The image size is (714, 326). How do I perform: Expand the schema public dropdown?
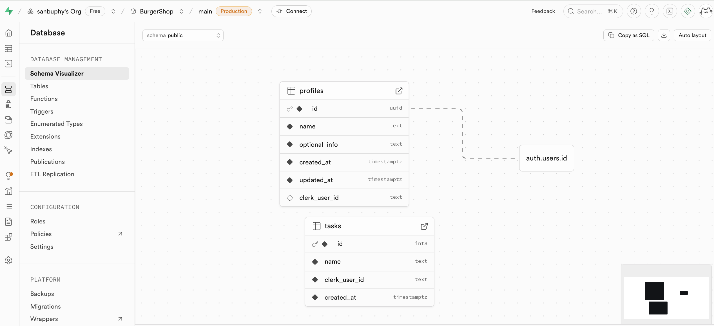[183, 35]
